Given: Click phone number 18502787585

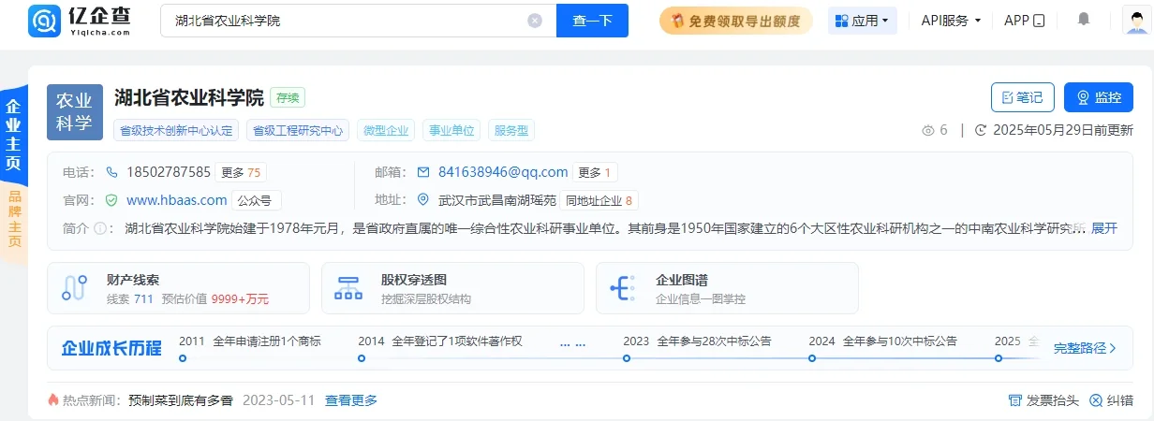Looking at the screenshot, I should tap(169, 172).
